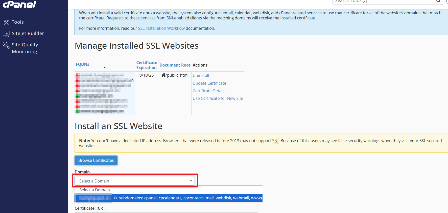This screenshot has height=213, width=448.
Task: Open Site Quality Monitoring menu entry
Action: pos(25,48)
